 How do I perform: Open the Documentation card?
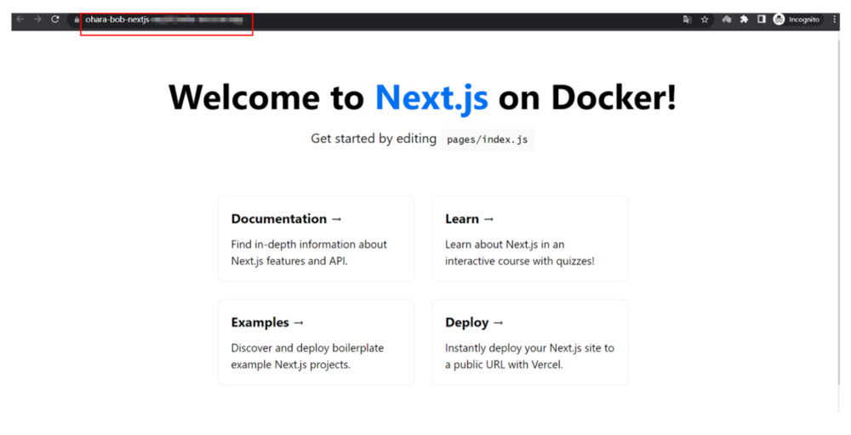pos(316,239)
